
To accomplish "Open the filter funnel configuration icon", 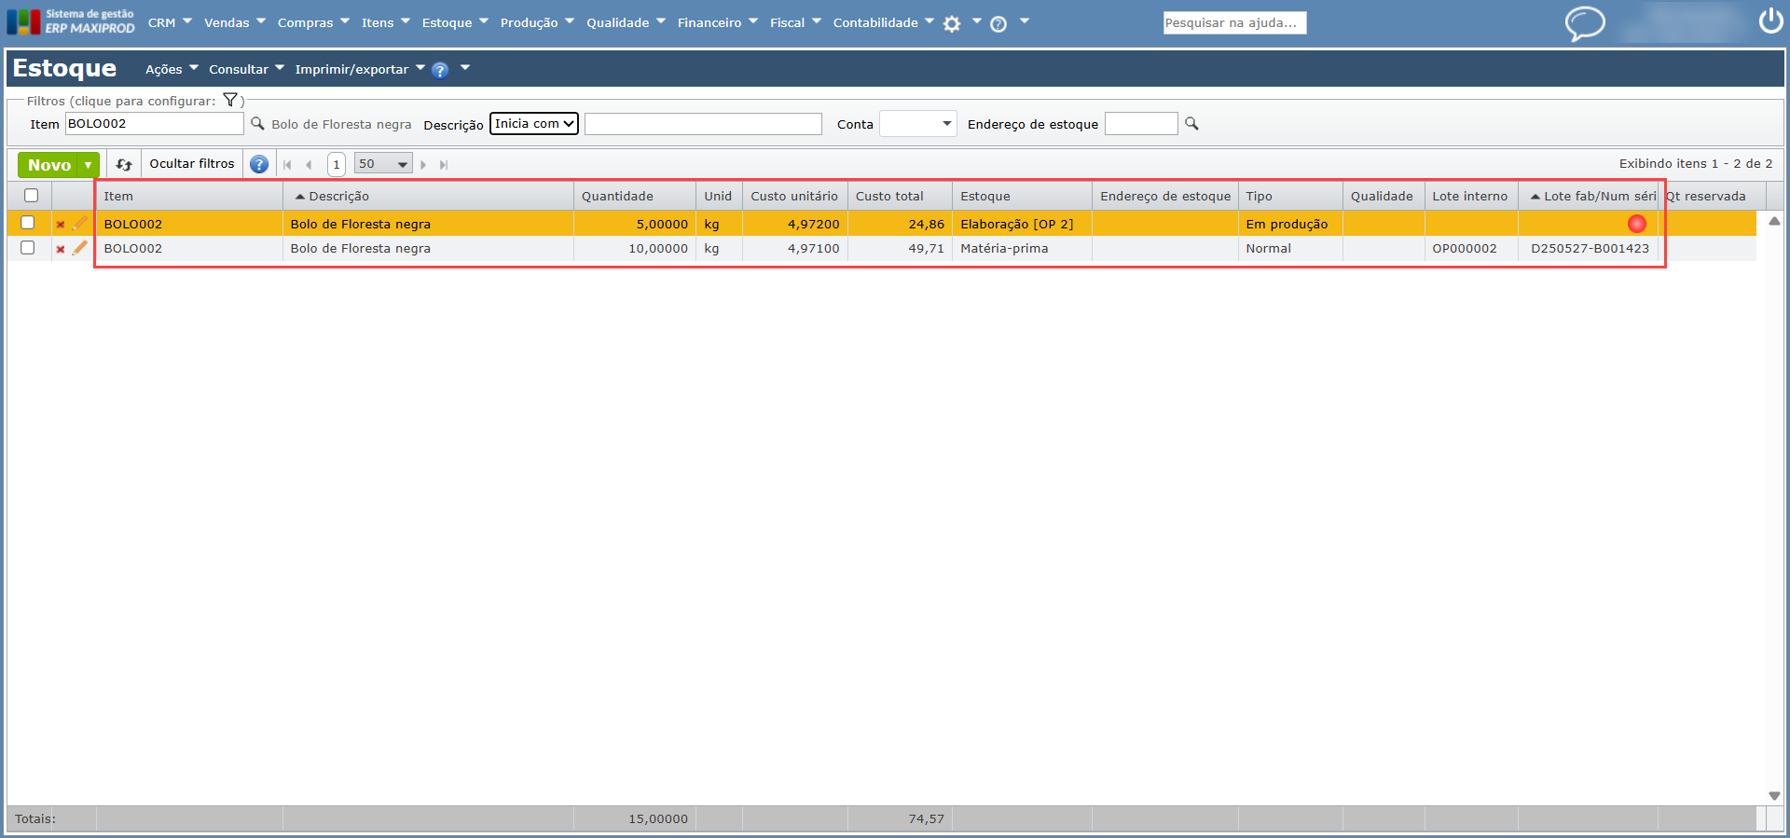I will [x=230, y=101].
